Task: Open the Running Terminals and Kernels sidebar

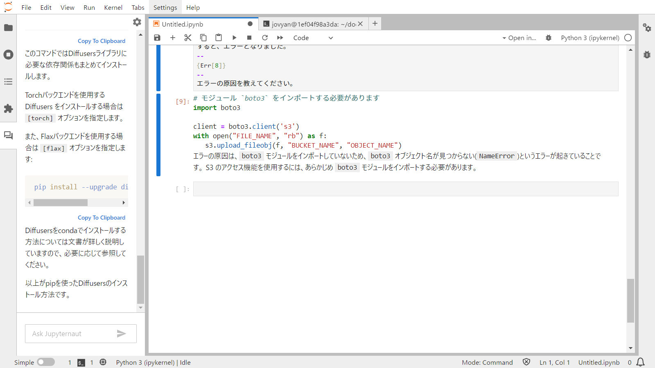Action: point(8,55)
